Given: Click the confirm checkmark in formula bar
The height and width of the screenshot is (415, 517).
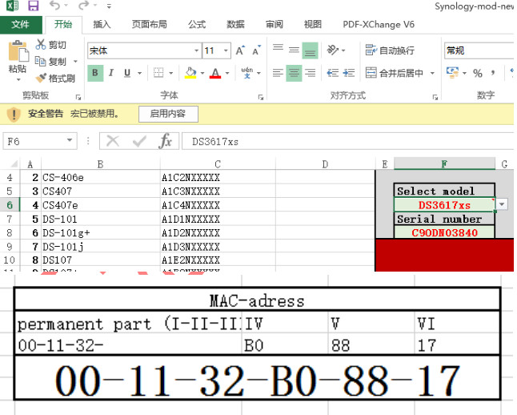Looking at the screenshot, I should point(139,141).
